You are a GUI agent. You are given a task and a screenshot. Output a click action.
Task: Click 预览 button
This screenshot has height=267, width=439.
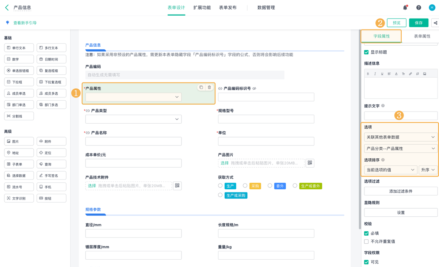(397, 23)
